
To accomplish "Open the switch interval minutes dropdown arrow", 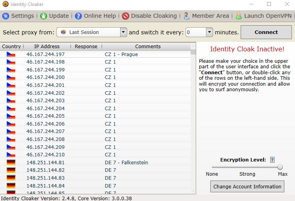I will coord(210,32).
